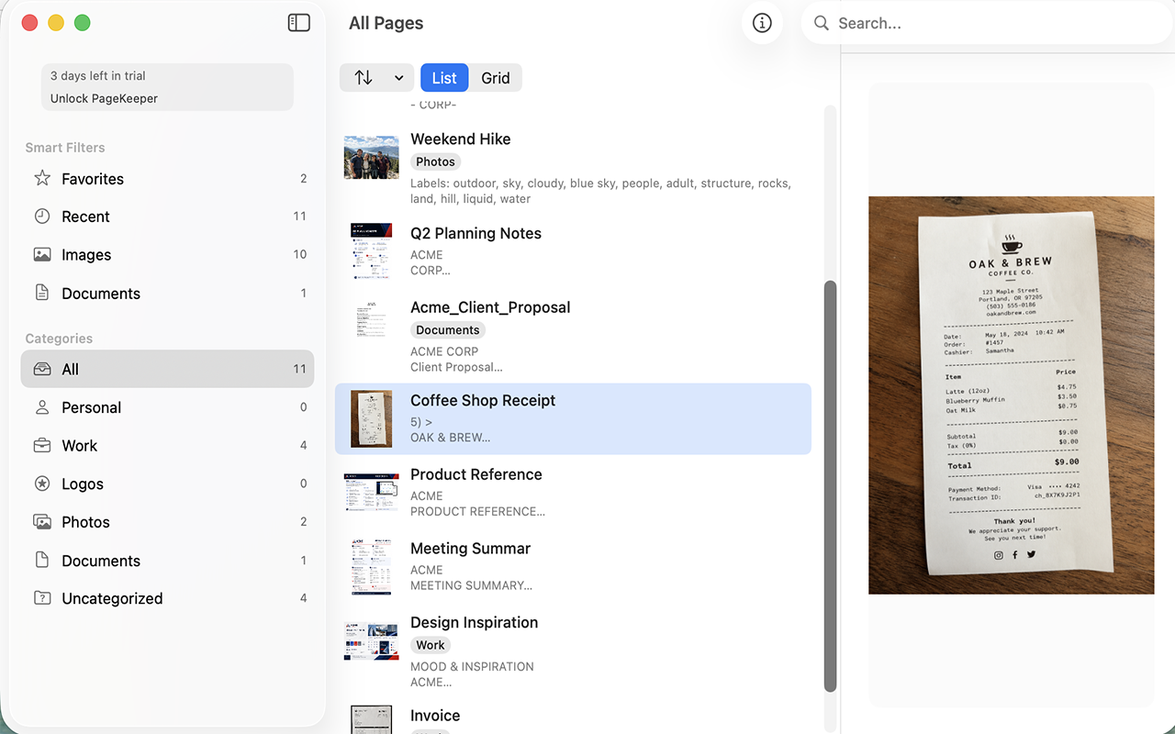
Task: Click the Smart Filters Documents page icon
Action: pyautogui.click(x=42, y=293)
